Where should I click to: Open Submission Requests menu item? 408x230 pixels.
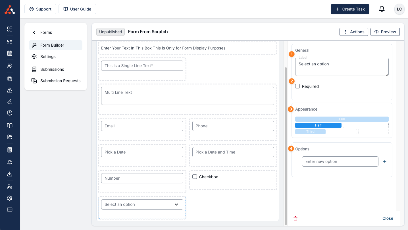tap(56, 81)
